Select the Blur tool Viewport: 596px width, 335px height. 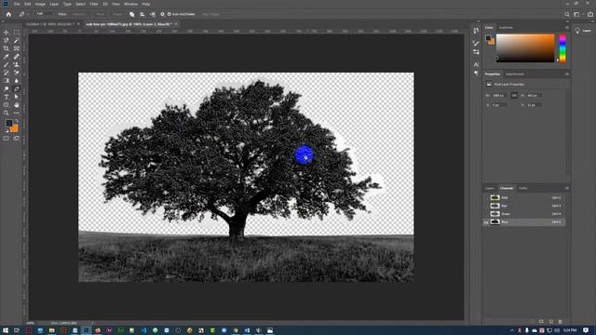[x=17, y=81]
